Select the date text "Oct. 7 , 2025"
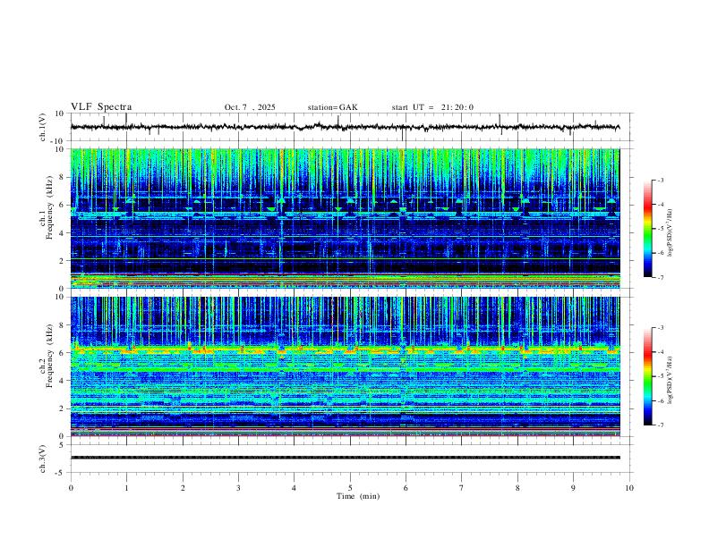 click(250, 107)
